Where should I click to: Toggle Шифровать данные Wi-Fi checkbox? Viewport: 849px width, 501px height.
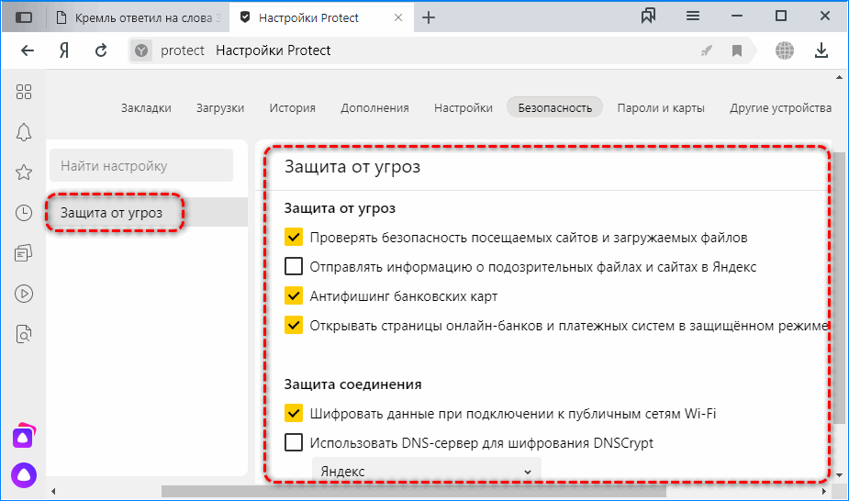294,413
